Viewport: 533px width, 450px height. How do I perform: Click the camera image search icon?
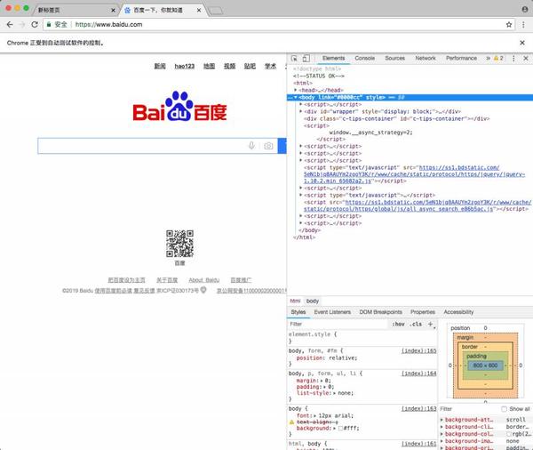click(x=268, y=146)
